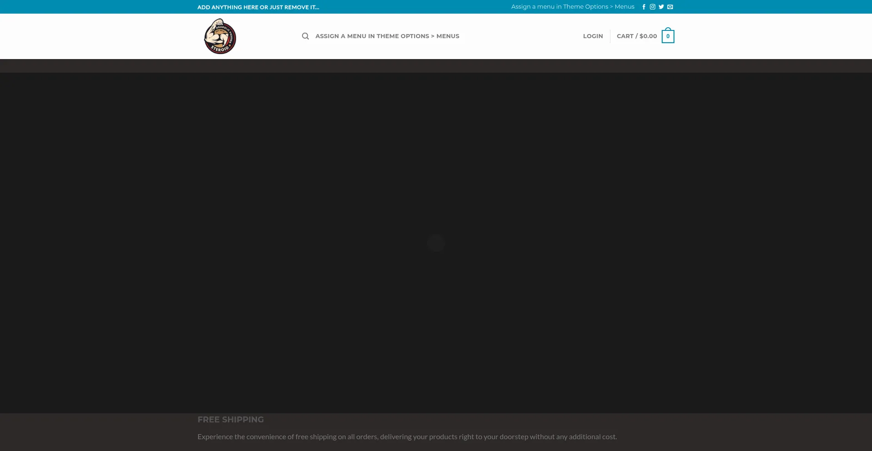
Task: Click the Anabolic Steroid site logo
Action: click(220, 36)
